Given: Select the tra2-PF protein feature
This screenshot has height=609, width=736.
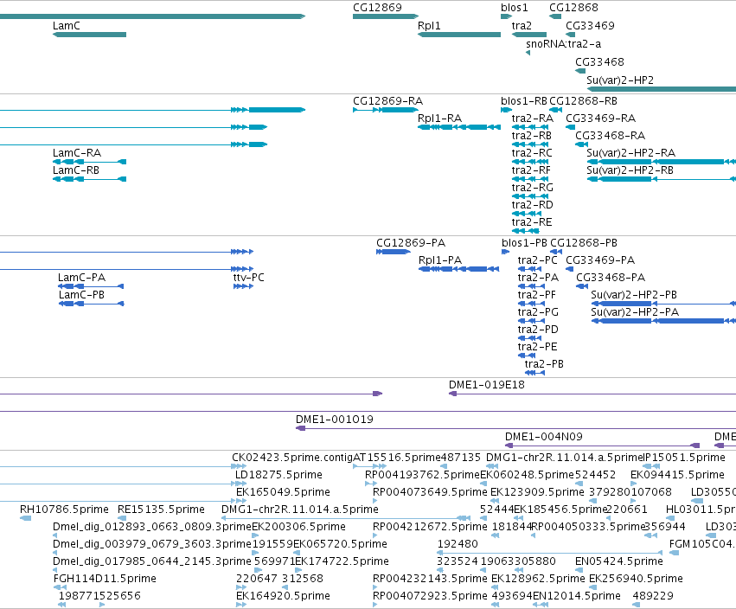Looking at the screenshot, I should tap(531, 304).
